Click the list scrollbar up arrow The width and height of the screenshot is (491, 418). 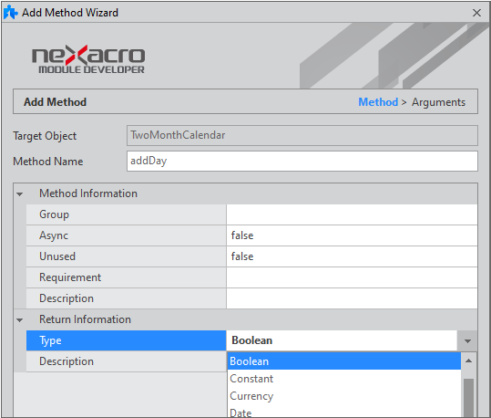[468, 361]
